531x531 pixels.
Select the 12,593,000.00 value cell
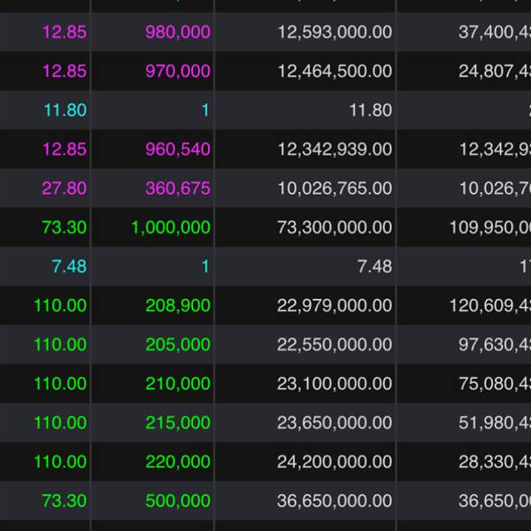click(x=334, y=33)
